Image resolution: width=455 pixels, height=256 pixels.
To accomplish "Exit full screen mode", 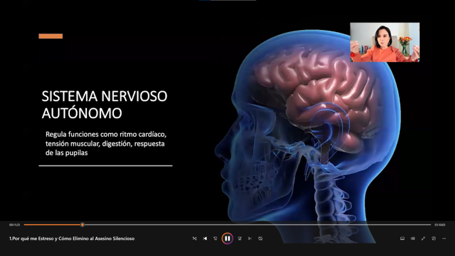I will pos(423,238).
